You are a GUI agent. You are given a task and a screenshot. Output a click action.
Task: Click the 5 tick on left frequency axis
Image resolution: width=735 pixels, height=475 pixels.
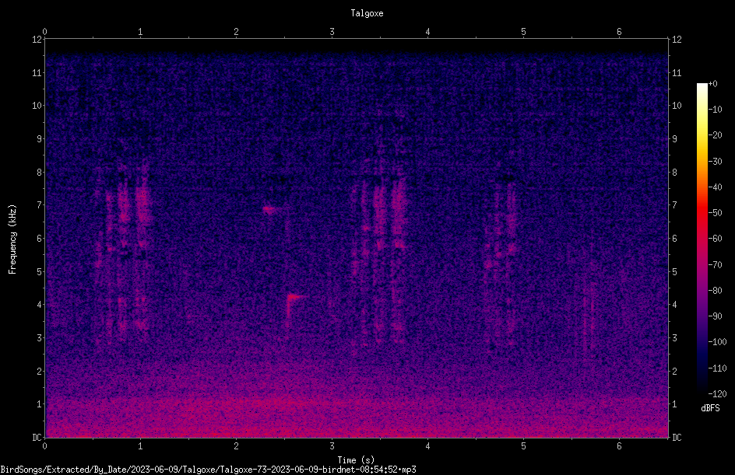[x=40, y=271]
